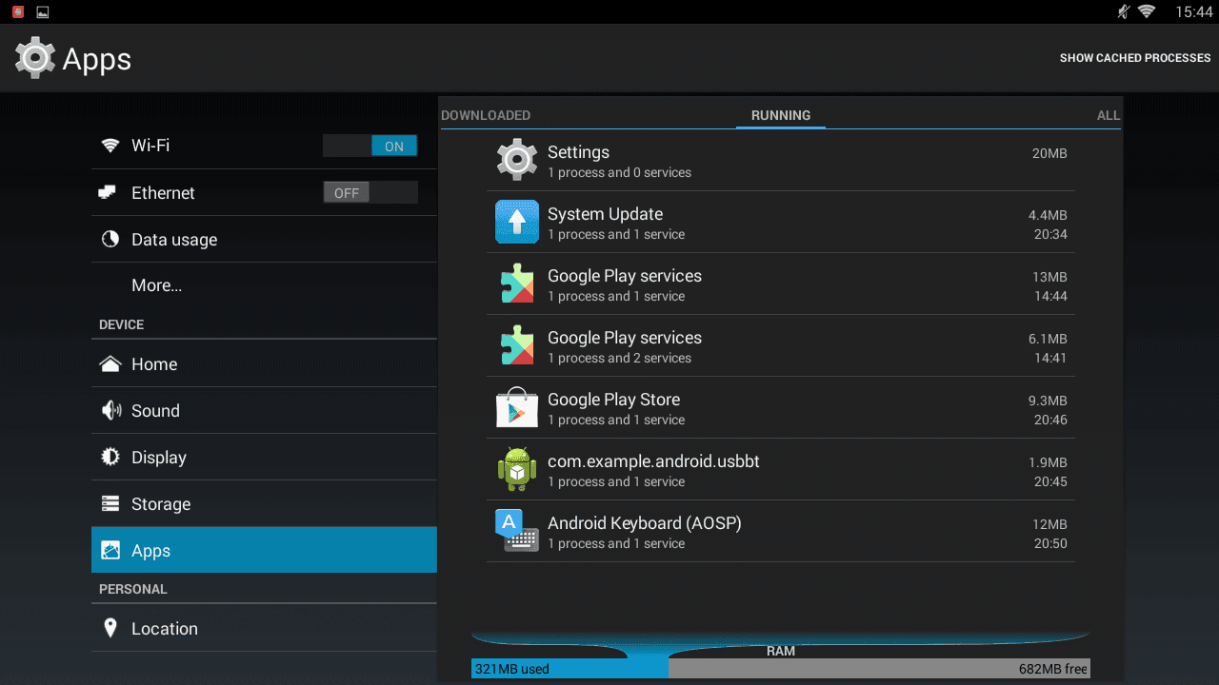Open the Storage settings entry
The height and width of the screenshot is (685, 1219).
pos(264,503)
